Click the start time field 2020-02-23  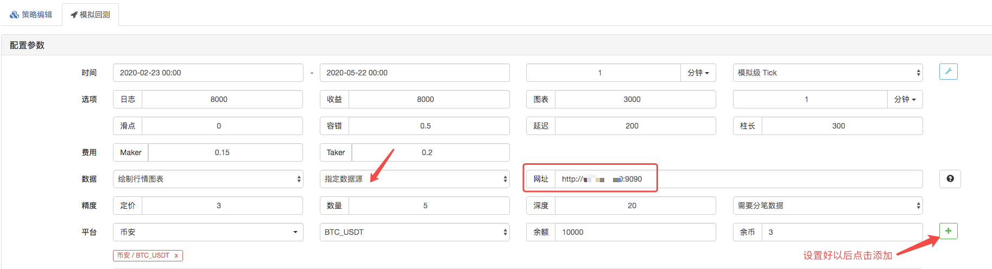coord(207,73)
